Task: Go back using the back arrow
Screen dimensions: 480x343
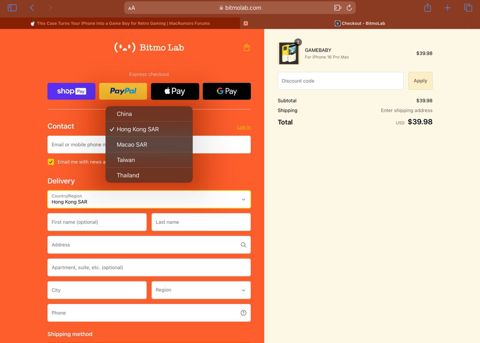Action: [x=32, y=8]
